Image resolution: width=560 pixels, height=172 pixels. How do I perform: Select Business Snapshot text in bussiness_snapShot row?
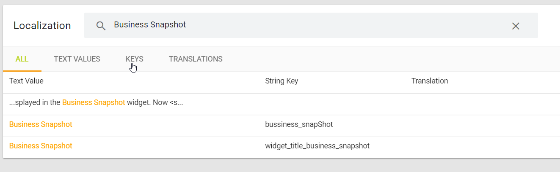(x=41, y=124)
